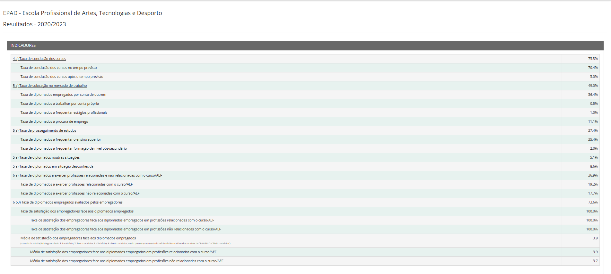Viewport: 611px width, 274px height.
Task: Open 'Taxa de prosseguimento de estudos' indicator link
Action: (44, 130)
